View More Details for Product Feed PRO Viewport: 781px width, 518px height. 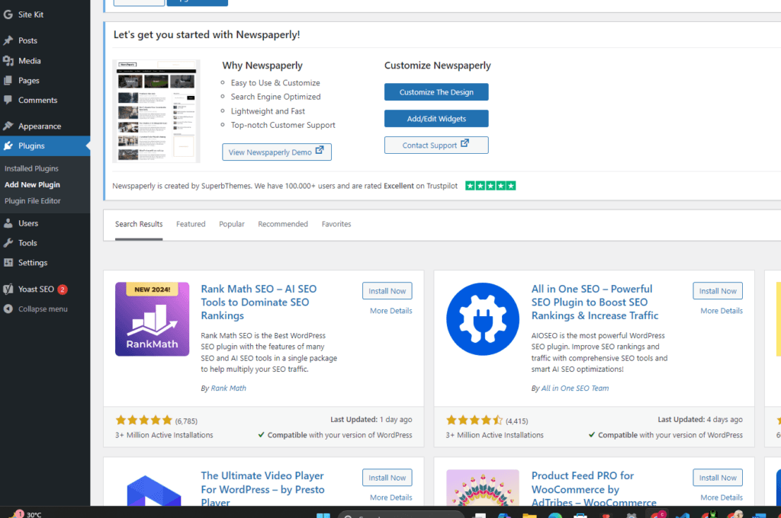722,497
